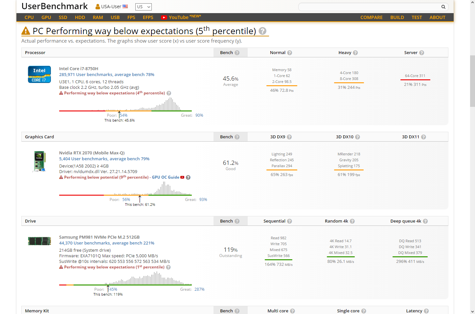The height and width of the screenshot is (314, 475).
Task: Show help for Deep queue 4k column
Action: click(425, 221)
